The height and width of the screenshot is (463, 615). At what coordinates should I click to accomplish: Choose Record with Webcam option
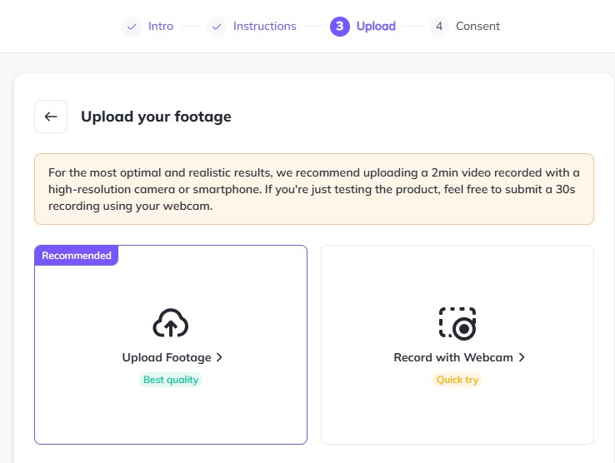tap(457, 345)
